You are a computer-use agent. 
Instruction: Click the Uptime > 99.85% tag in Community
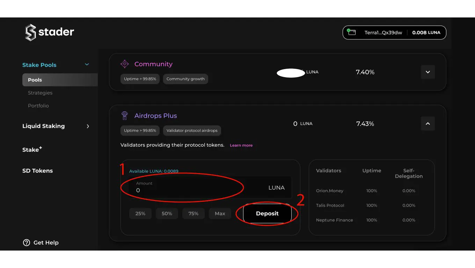(140, 79)
